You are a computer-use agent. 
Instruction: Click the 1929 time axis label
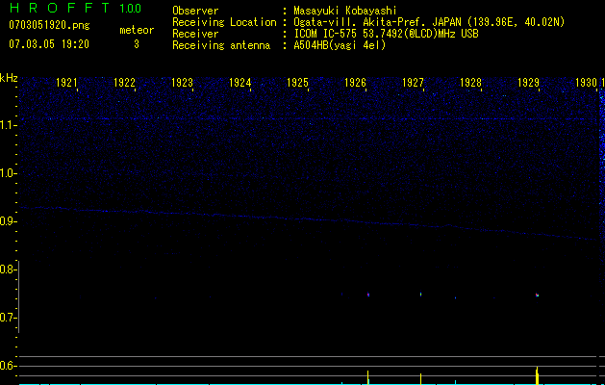click(x=528, y=83)
